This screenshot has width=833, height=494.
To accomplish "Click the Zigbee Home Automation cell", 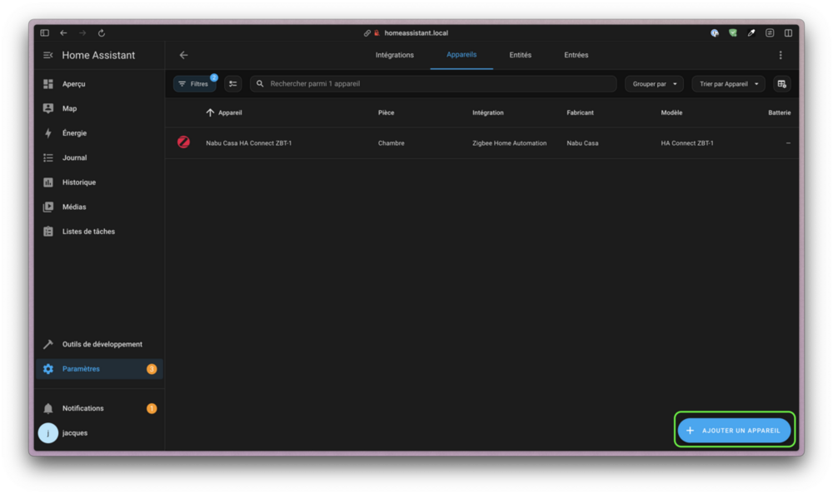I will click(x=510, y=143).
